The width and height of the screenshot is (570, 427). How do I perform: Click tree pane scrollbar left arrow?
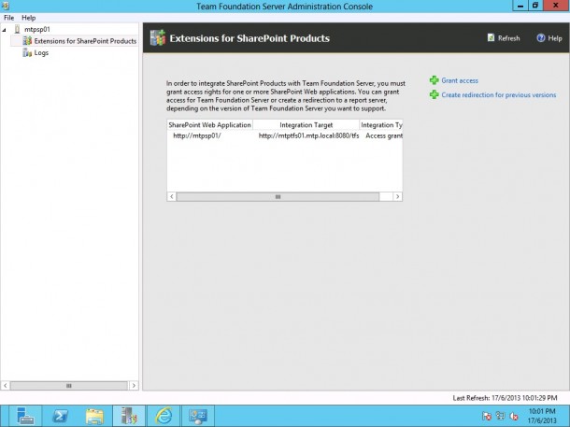(x=5, y=386)
